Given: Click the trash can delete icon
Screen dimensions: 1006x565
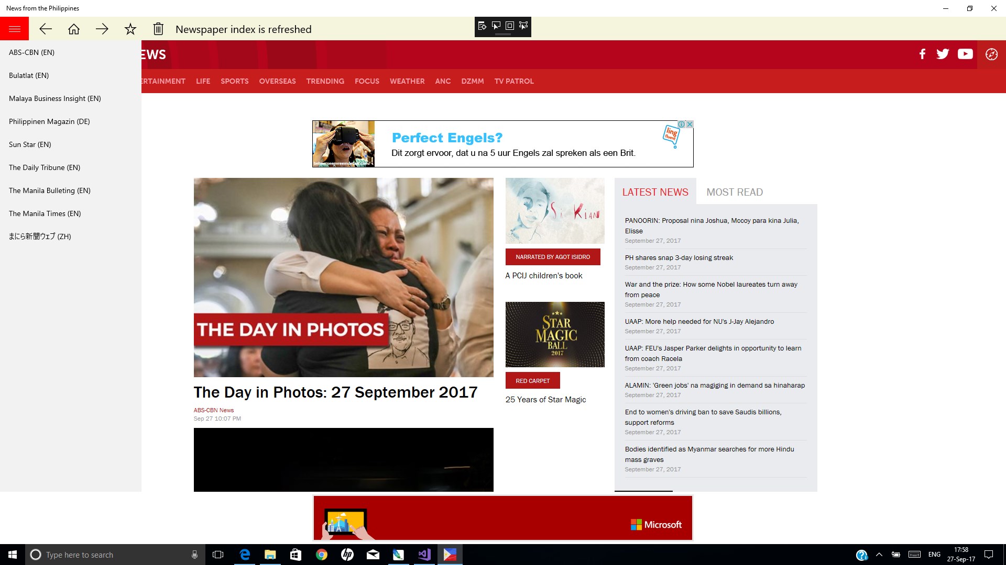Looking at the screenshot, I should 158,29.
